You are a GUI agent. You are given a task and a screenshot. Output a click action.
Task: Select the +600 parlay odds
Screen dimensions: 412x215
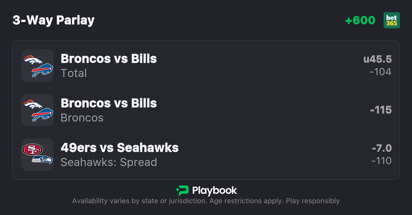(x=360, y=20)
